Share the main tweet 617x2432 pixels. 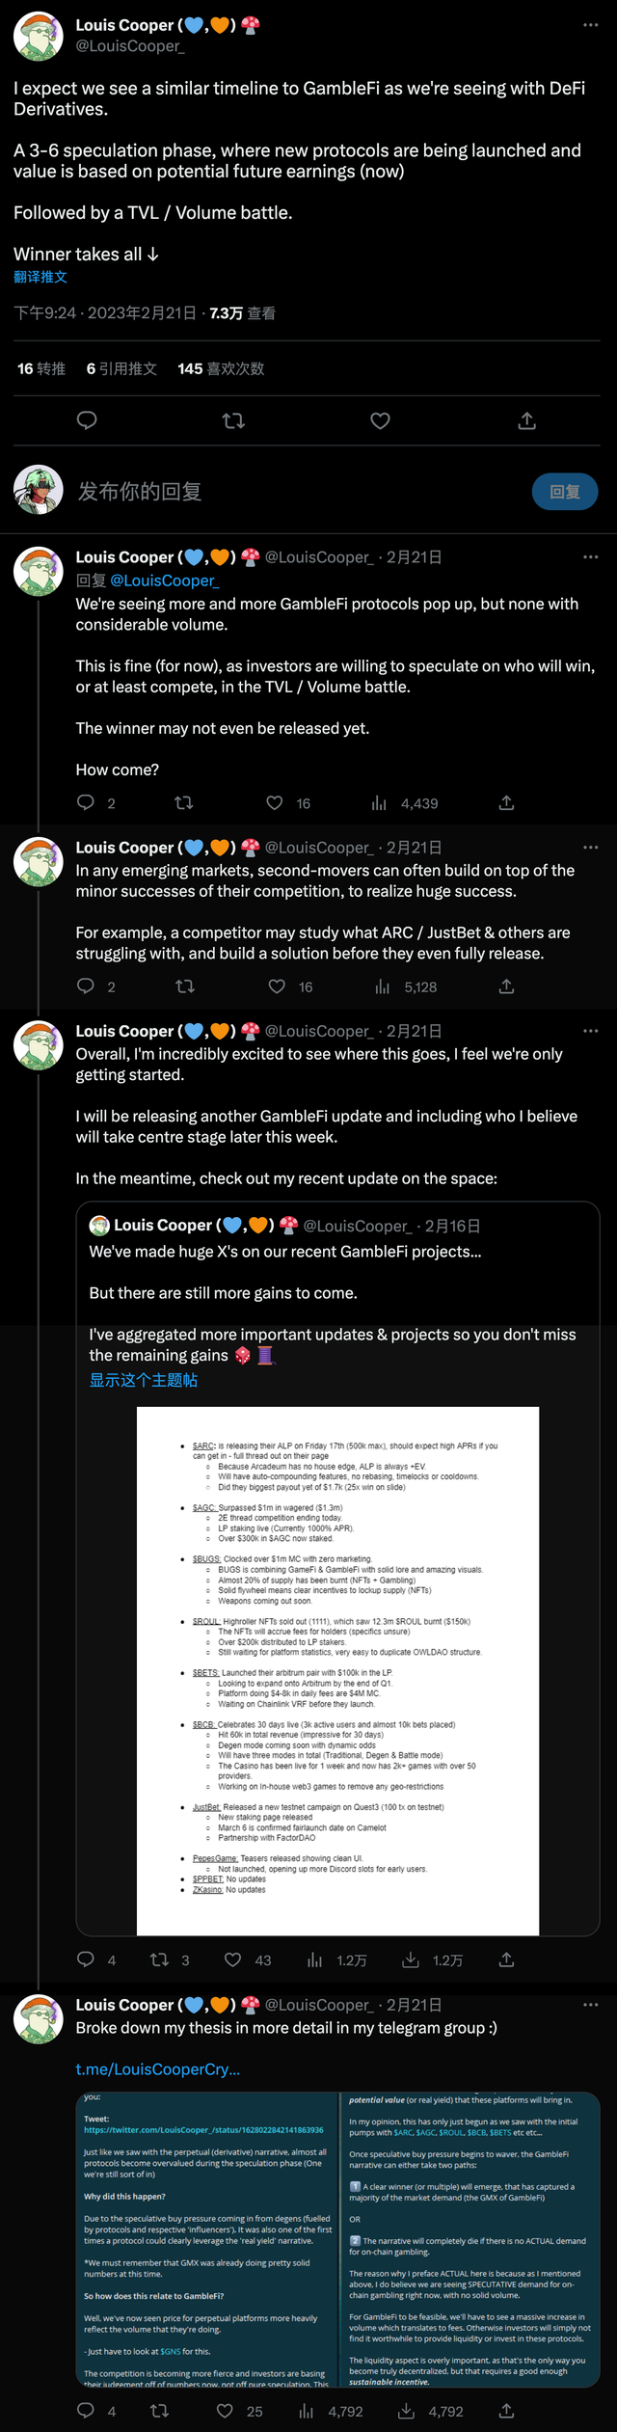[x=526, y=420]
